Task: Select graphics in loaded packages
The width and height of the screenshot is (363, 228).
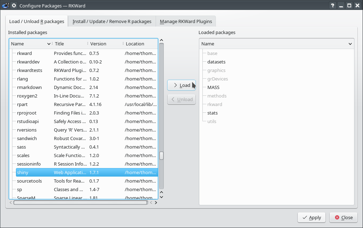Action: coord(217,70)
